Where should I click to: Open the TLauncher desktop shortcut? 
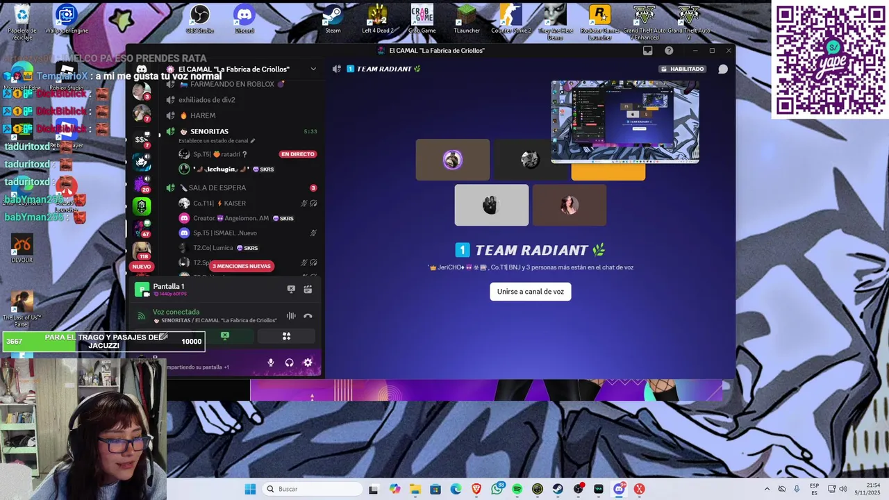(x=466, y=19)
